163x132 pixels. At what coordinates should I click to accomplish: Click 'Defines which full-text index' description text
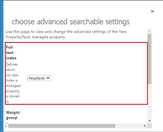[x=13, y=83]
